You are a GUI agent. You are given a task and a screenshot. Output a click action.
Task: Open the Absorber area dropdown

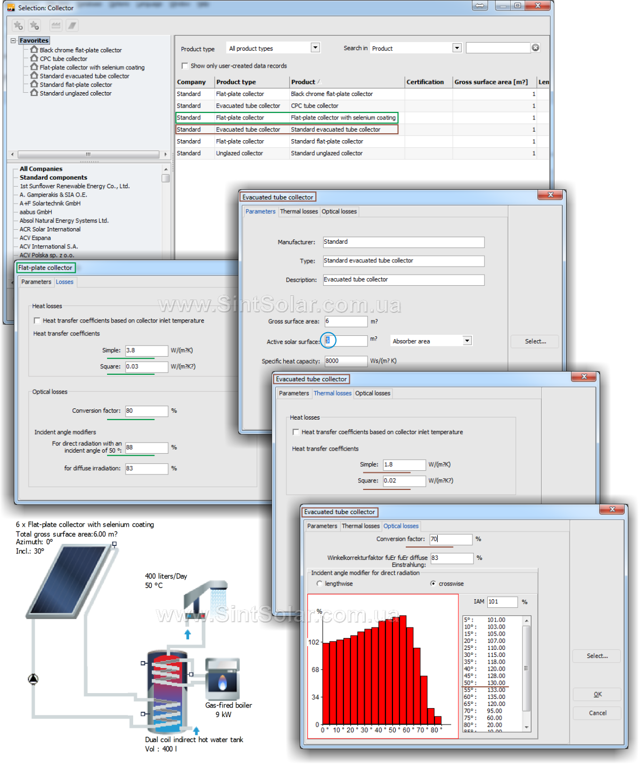click(467, 341)
